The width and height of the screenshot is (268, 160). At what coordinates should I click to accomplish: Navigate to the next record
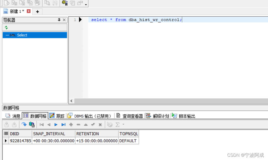pyautogui.click(x=56, y=124)
